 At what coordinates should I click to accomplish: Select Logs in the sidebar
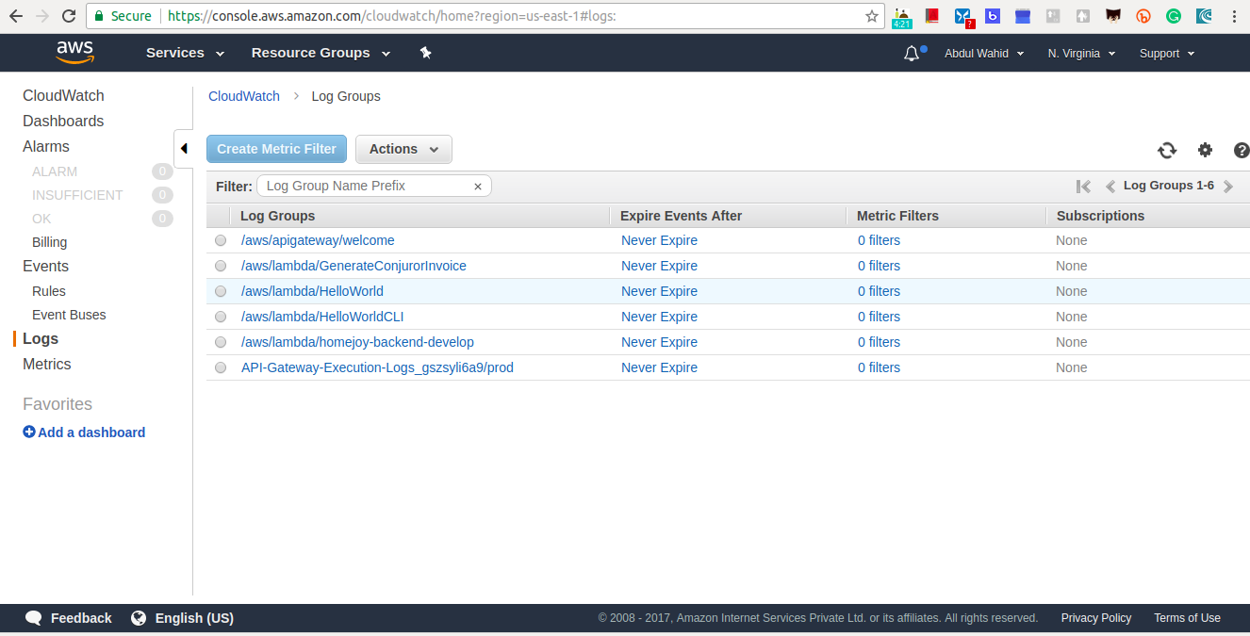[41, 339]
